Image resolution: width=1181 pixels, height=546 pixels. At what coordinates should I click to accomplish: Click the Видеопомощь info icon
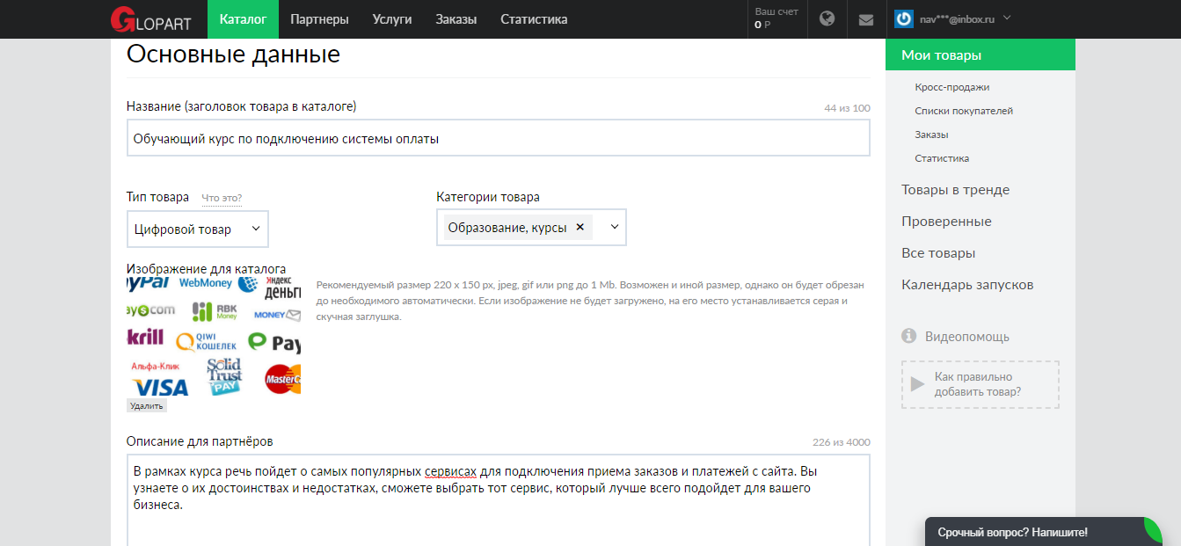909,337
